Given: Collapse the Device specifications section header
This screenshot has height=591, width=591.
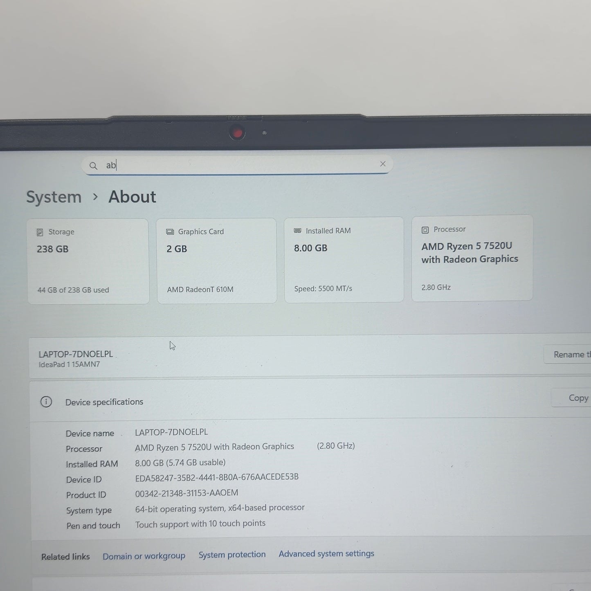Looking at the screenshot, I should 311,400.
